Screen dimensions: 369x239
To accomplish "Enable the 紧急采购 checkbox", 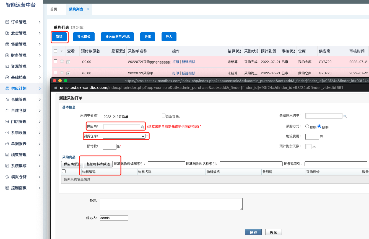I will point(163,115).
